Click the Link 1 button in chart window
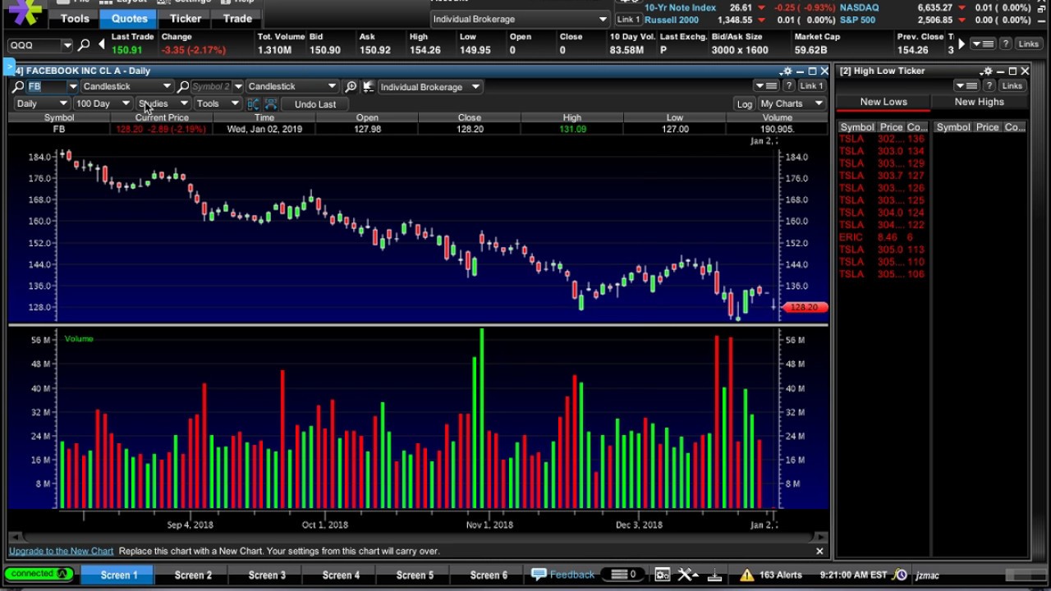 click(x=811, y=86)
